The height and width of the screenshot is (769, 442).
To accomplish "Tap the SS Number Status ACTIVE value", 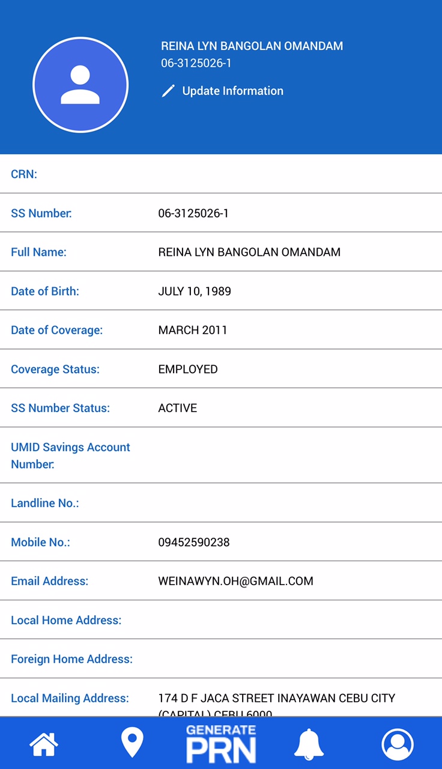I will tap(178, 409).
